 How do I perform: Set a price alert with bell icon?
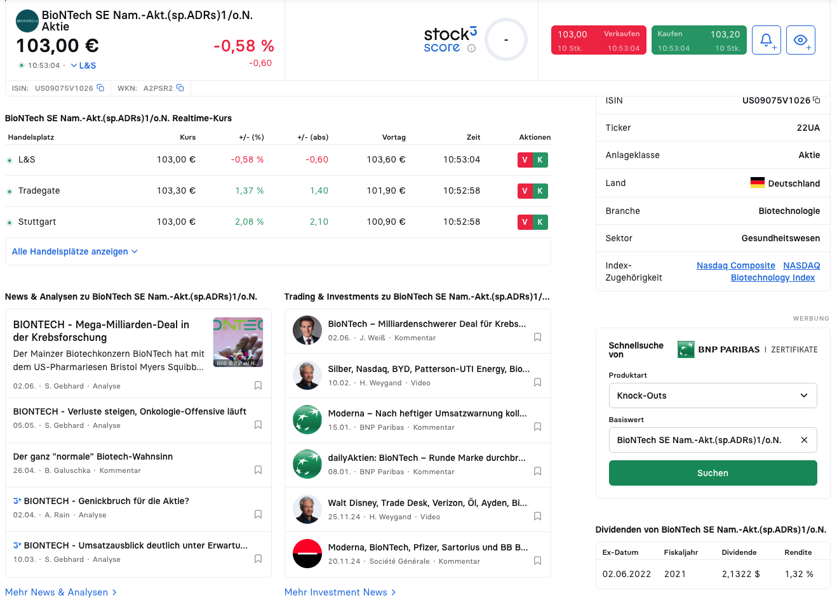click(x=767, y=40)
